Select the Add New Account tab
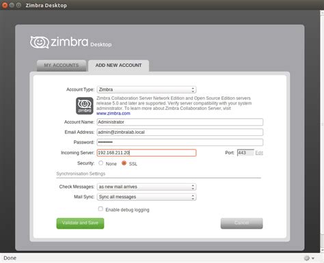324x263 pixels. 118,66
